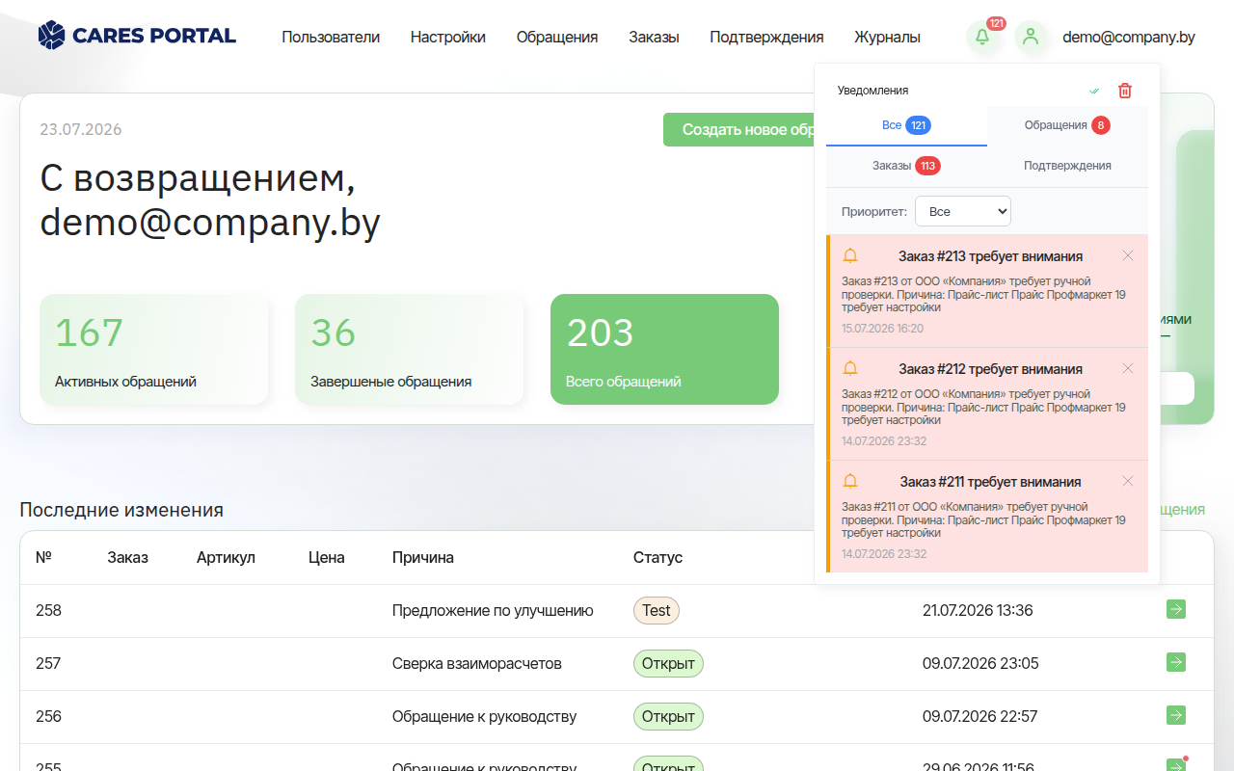Open the Пользователи menu
The height and width of the screenshot is (771, 1234).
tap(331, 37)
